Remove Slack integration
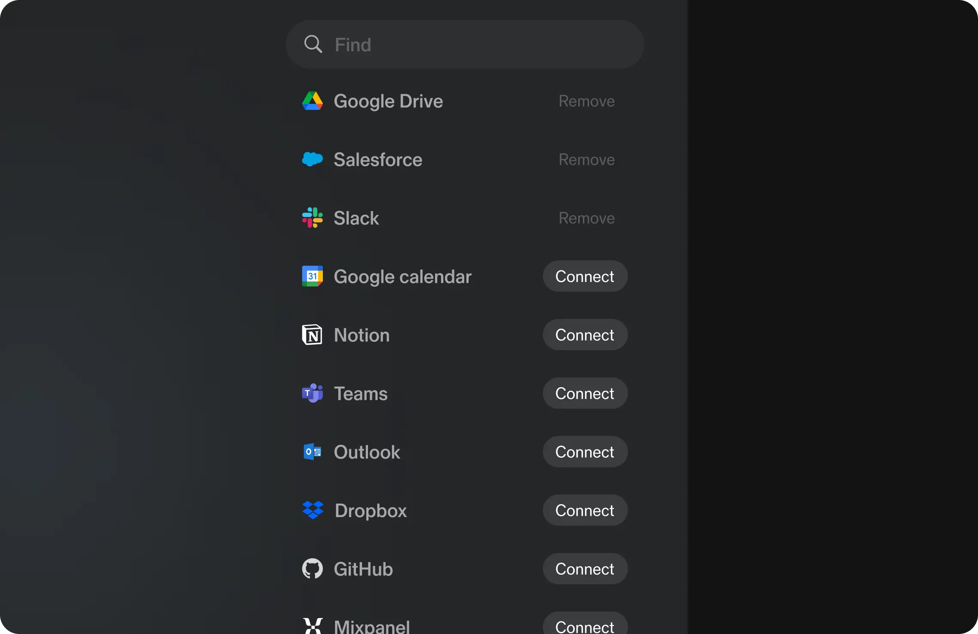The width and height of the screenshot is (978, 634). 587,218
